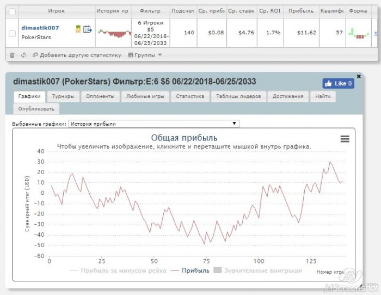Toggle Прибыль за минусом рейка legend series
Image resolution: width=381 pixels, height=295 pixels.
point(118,271)
